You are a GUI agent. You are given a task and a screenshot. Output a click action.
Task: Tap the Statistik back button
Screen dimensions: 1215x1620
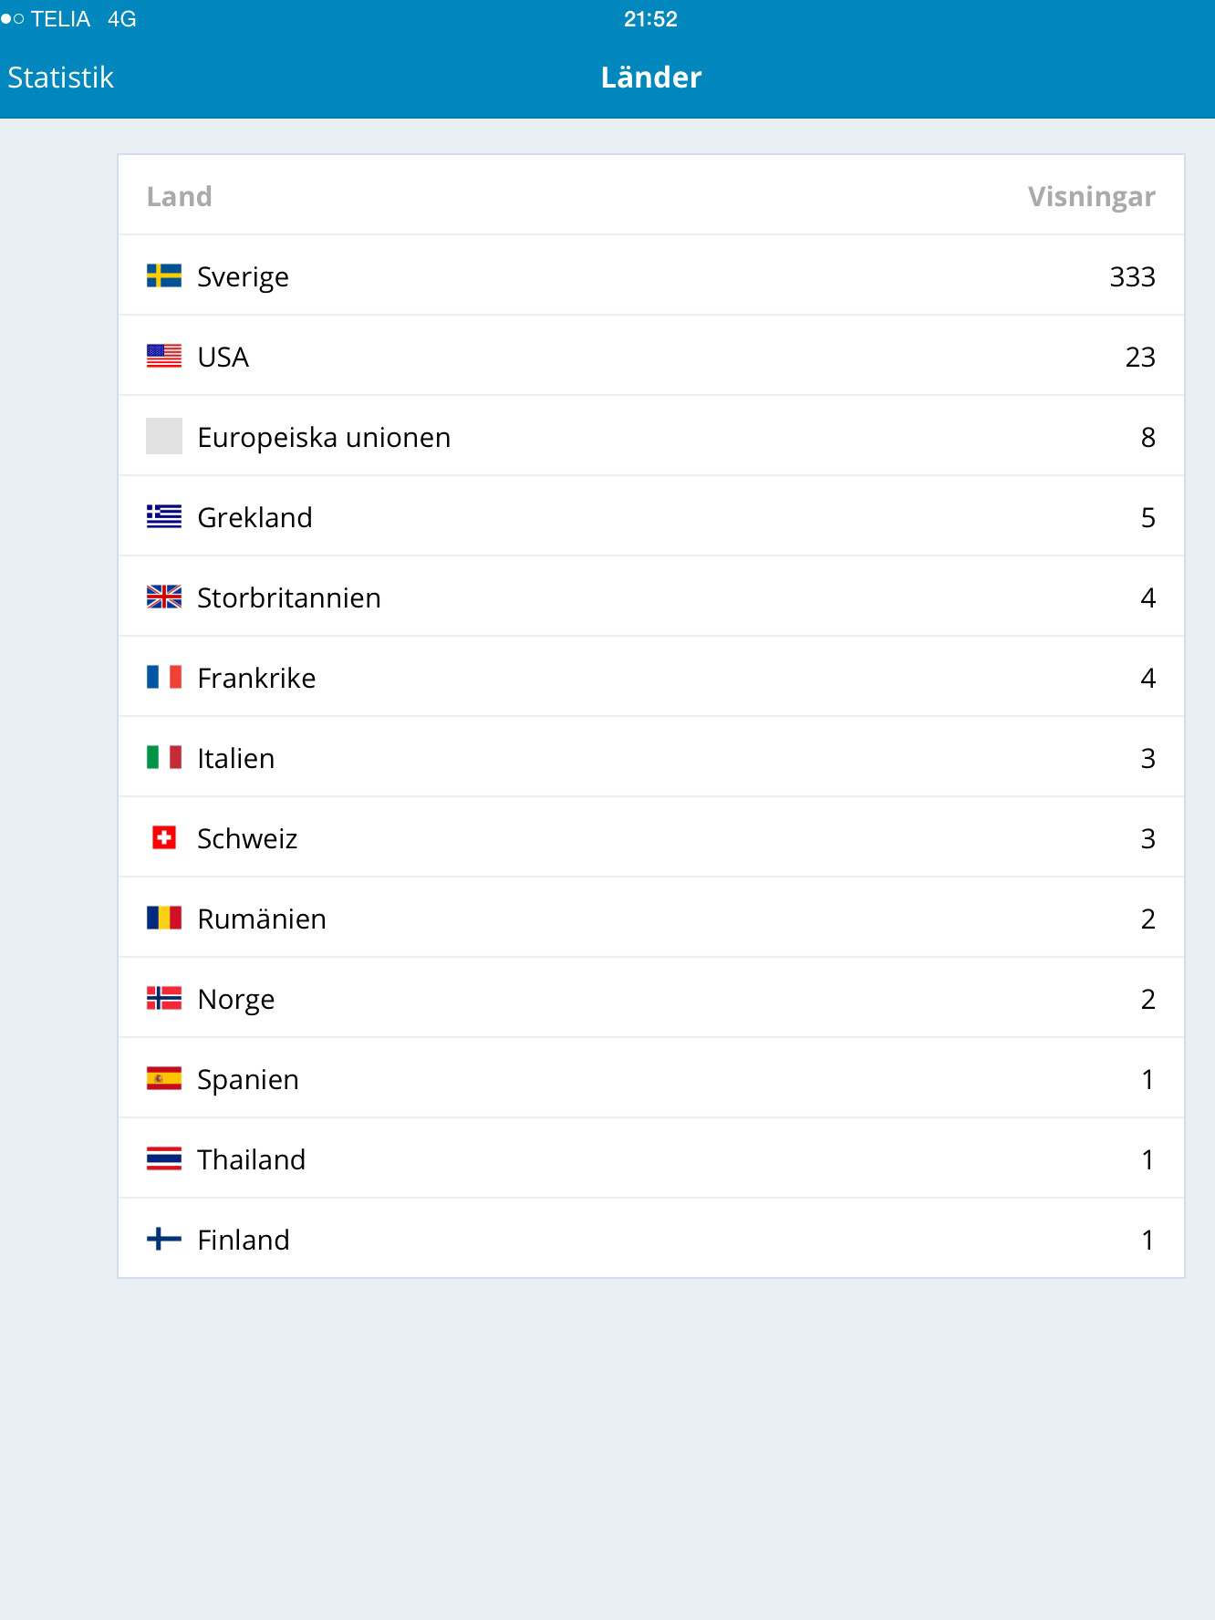[60, 78]
